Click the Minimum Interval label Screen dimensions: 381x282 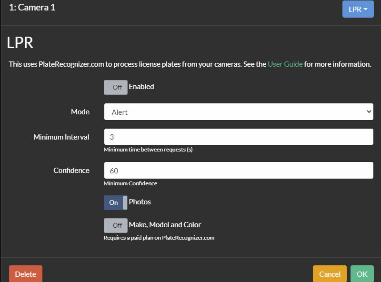coord(61,137)
